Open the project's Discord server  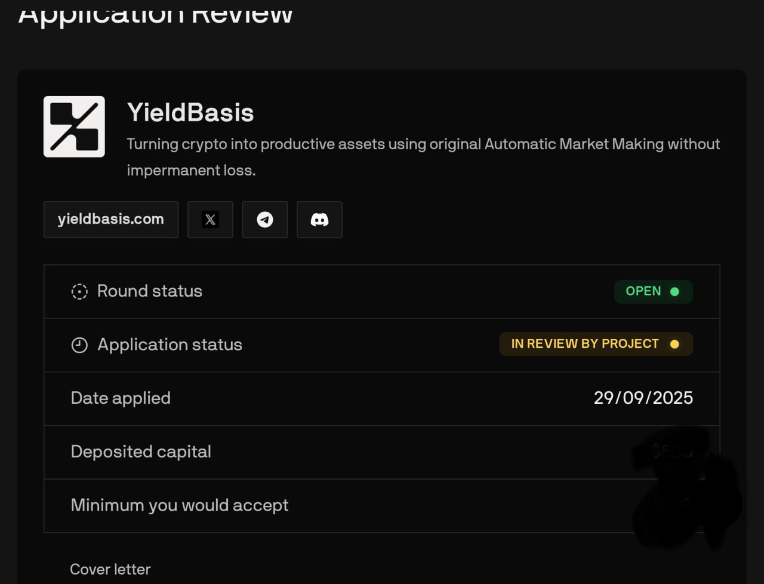coord(319,220)
